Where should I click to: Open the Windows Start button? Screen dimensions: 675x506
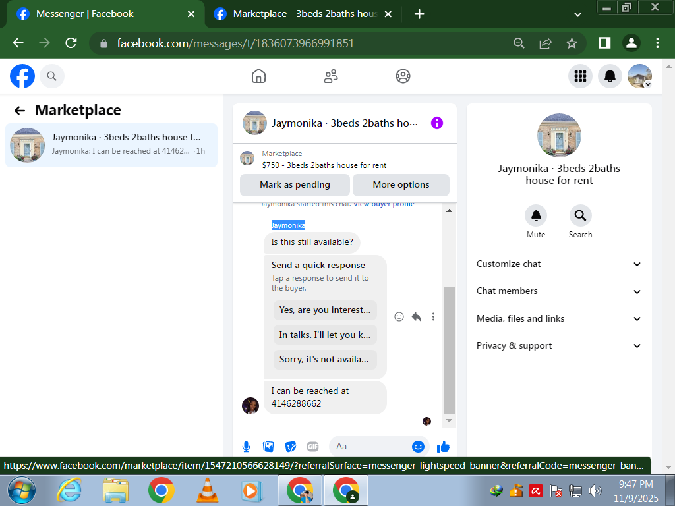coord(22,490)
